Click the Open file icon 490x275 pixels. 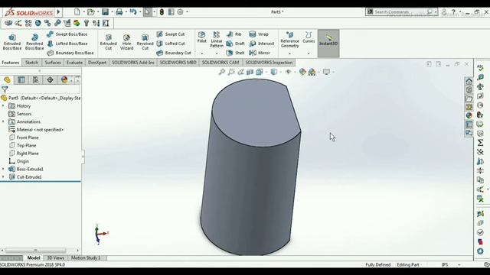coord(91,12)
